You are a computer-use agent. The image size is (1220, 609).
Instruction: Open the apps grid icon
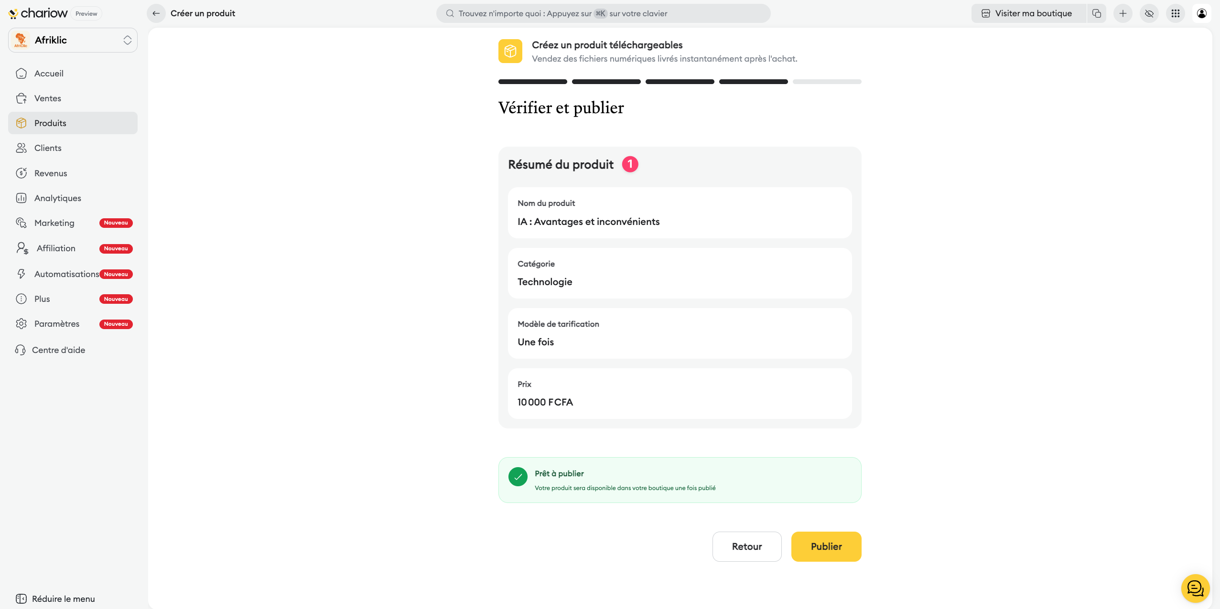1176,13
